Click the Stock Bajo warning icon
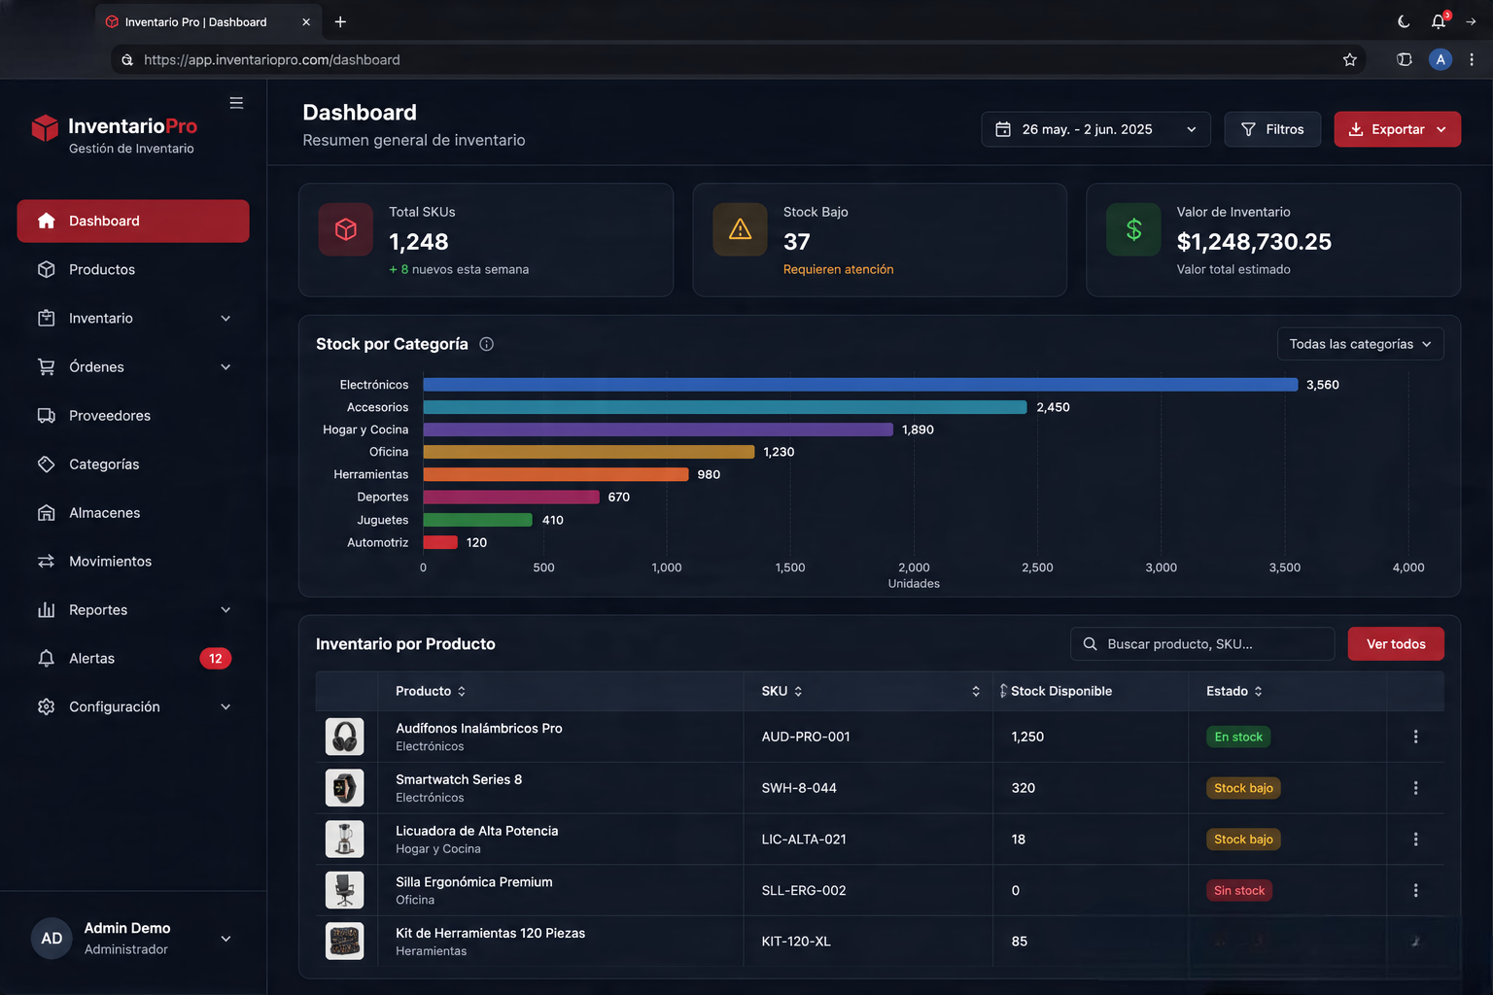Viewport: 1493px width, 995px height. tap(740, 229)
